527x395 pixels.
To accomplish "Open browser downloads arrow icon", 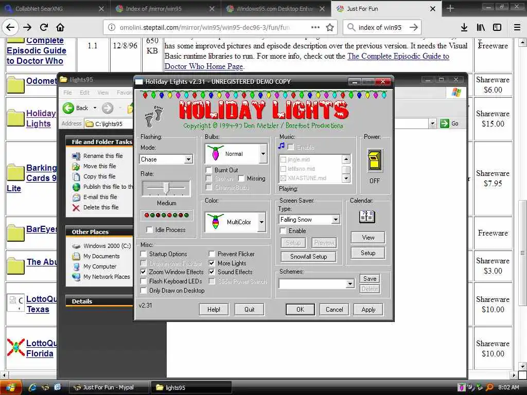I will (x=464, y=27).
